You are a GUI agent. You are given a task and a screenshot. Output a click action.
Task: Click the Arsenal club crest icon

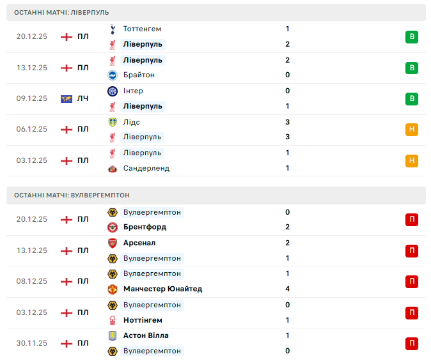pos(112,243)
